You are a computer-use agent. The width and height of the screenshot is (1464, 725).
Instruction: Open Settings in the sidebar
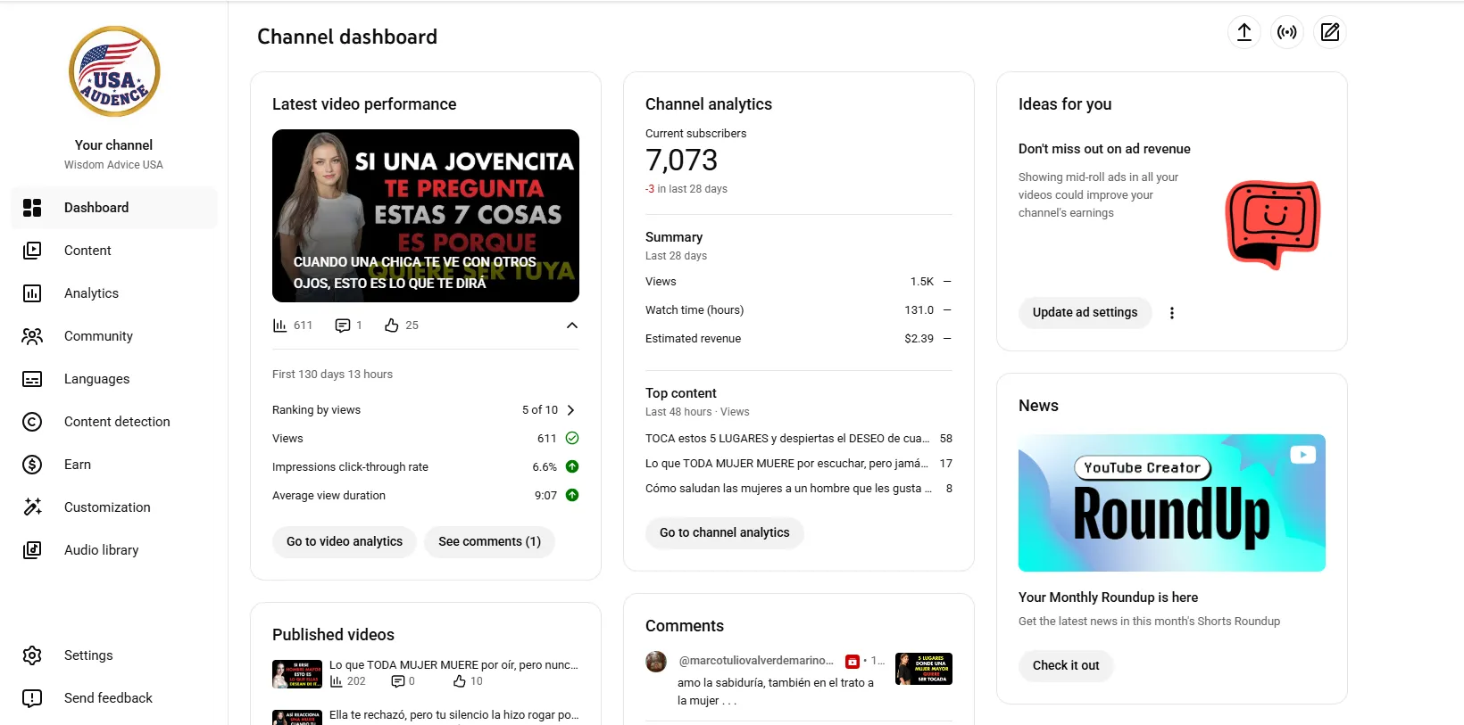pyautogui.click(x=114, y=655)
